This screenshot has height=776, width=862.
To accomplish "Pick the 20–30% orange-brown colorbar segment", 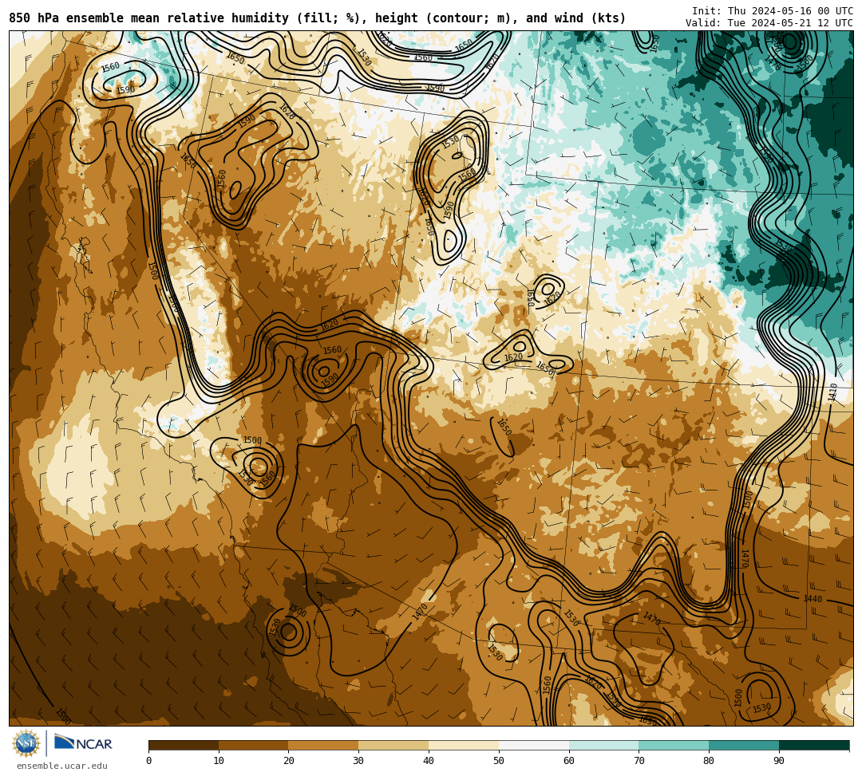I will (324, 745).
